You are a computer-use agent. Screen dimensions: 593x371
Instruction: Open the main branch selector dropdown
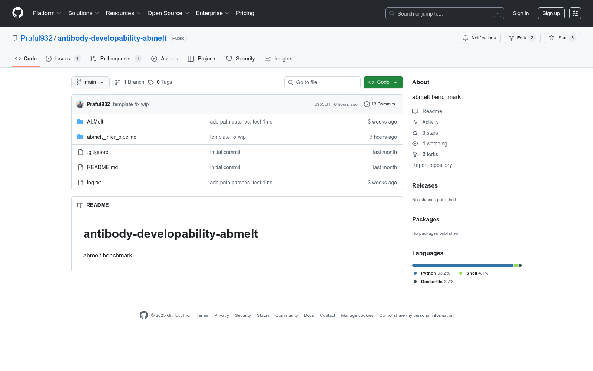pos(90,82)
